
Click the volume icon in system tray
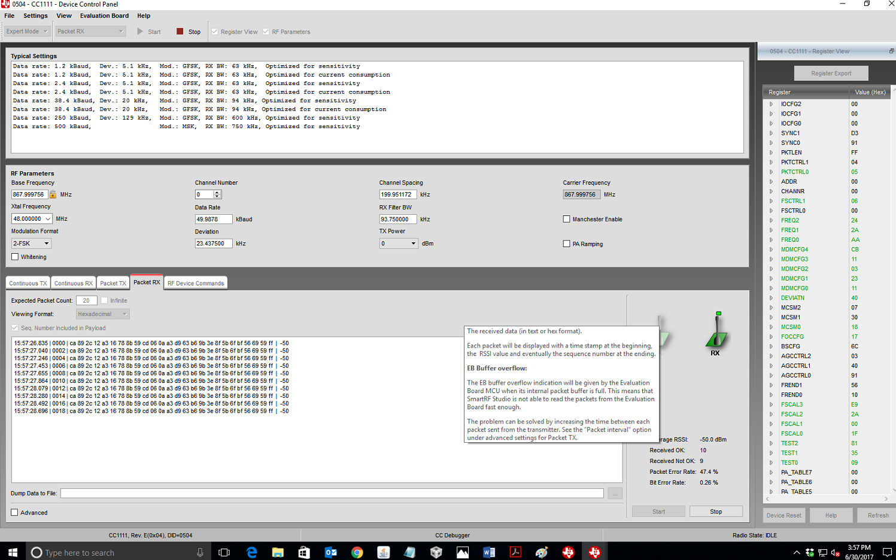[x=836, y=552]
